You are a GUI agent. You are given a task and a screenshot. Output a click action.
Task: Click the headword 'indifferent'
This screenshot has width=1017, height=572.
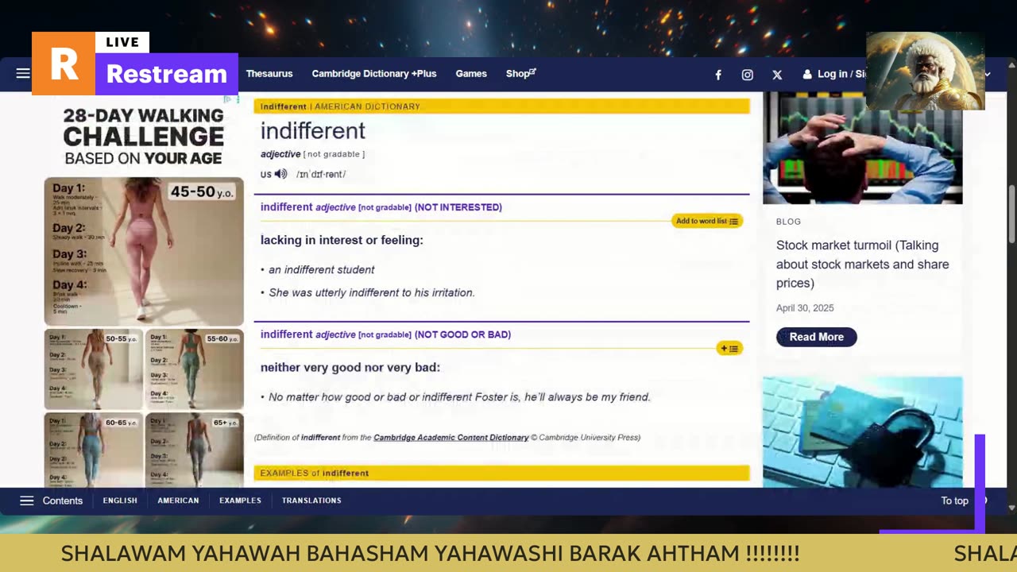(x=313, y=130)
